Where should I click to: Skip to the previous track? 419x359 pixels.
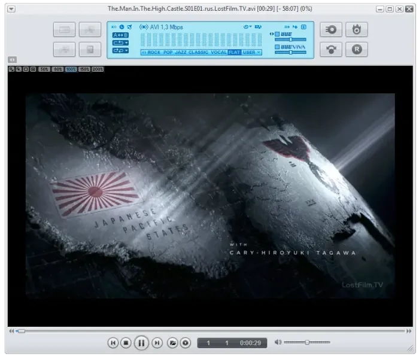[113, 343]
